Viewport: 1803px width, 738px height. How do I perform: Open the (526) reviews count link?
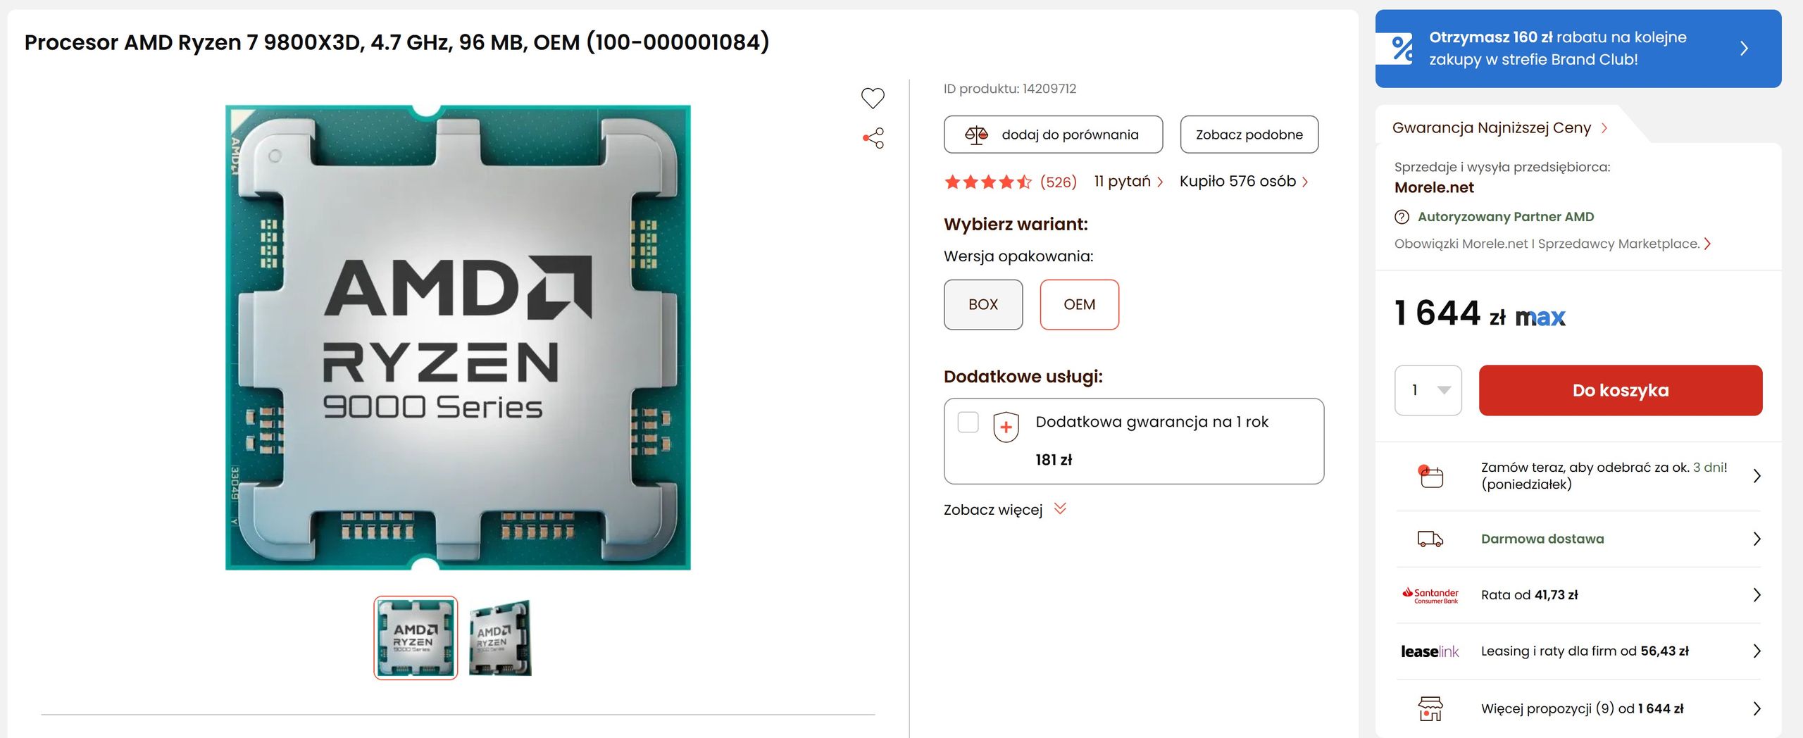click(1058, 182)
